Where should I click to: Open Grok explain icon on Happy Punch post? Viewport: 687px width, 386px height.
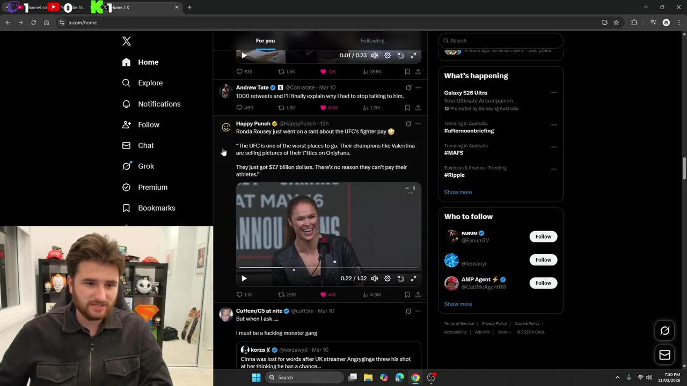point(408,124)
